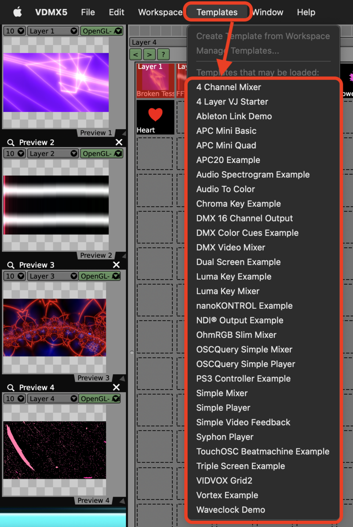353x527 pixels.
Task: Click an empty dashed slot in the media bin
Action: (156, 154)
